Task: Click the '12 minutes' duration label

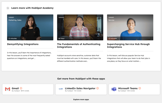Action: pyautogui.click(x=113, y=39)
